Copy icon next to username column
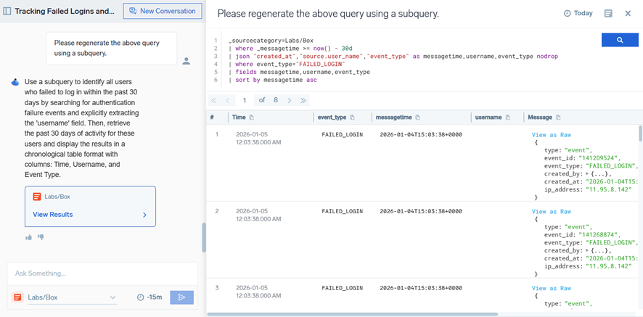Viewport: 643px width, 317px height. (x=508, y=118)
